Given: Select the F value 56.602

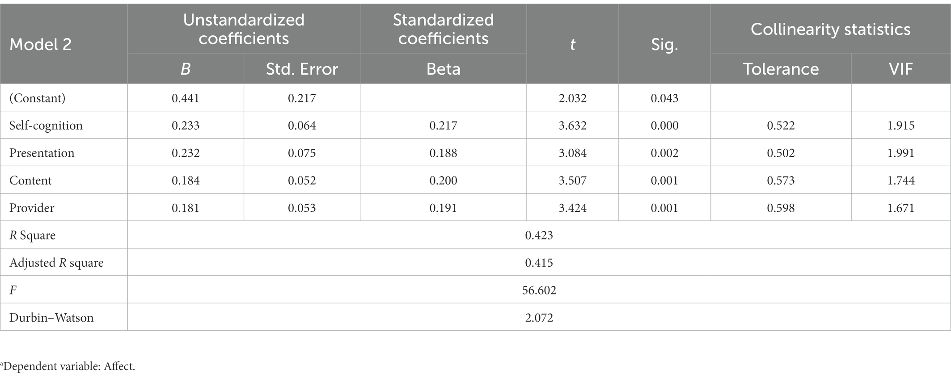Looking at the screenshot, I should 539,290.
